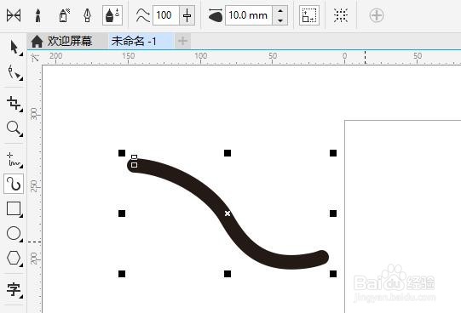The width and height of the screenshot is (461, 313).
Task: Select the Zoom tool
Action: point(14,128)
